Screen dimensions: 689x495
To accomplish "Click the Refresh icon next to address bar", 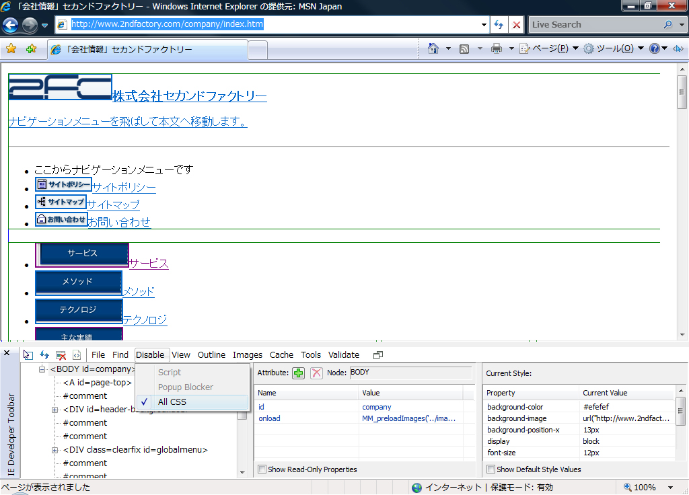I will click(x=499, y=25).
